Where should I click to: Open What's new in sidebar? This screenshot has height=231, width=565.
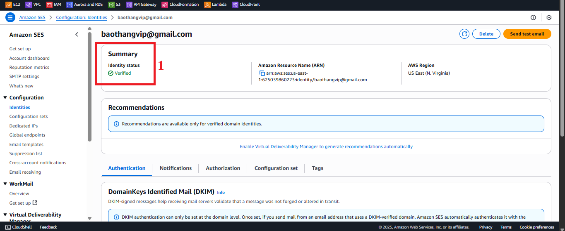[22, 86]
